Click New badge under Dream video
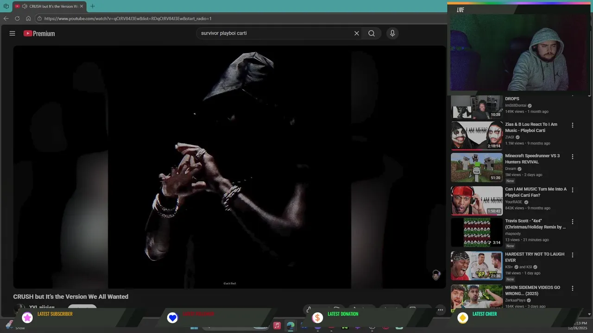593x333 pixels. (x=510, y=181)
